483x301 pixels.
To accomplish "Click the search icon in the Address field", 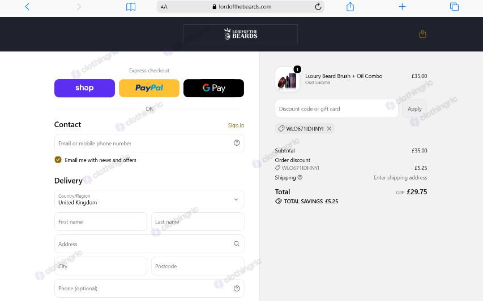I will 237,244.
